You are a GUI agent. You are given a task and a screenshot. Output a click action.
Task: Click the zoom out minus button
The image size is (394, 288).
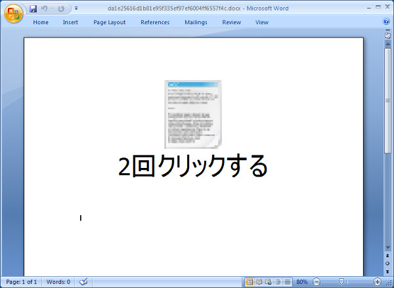(317, 281)
